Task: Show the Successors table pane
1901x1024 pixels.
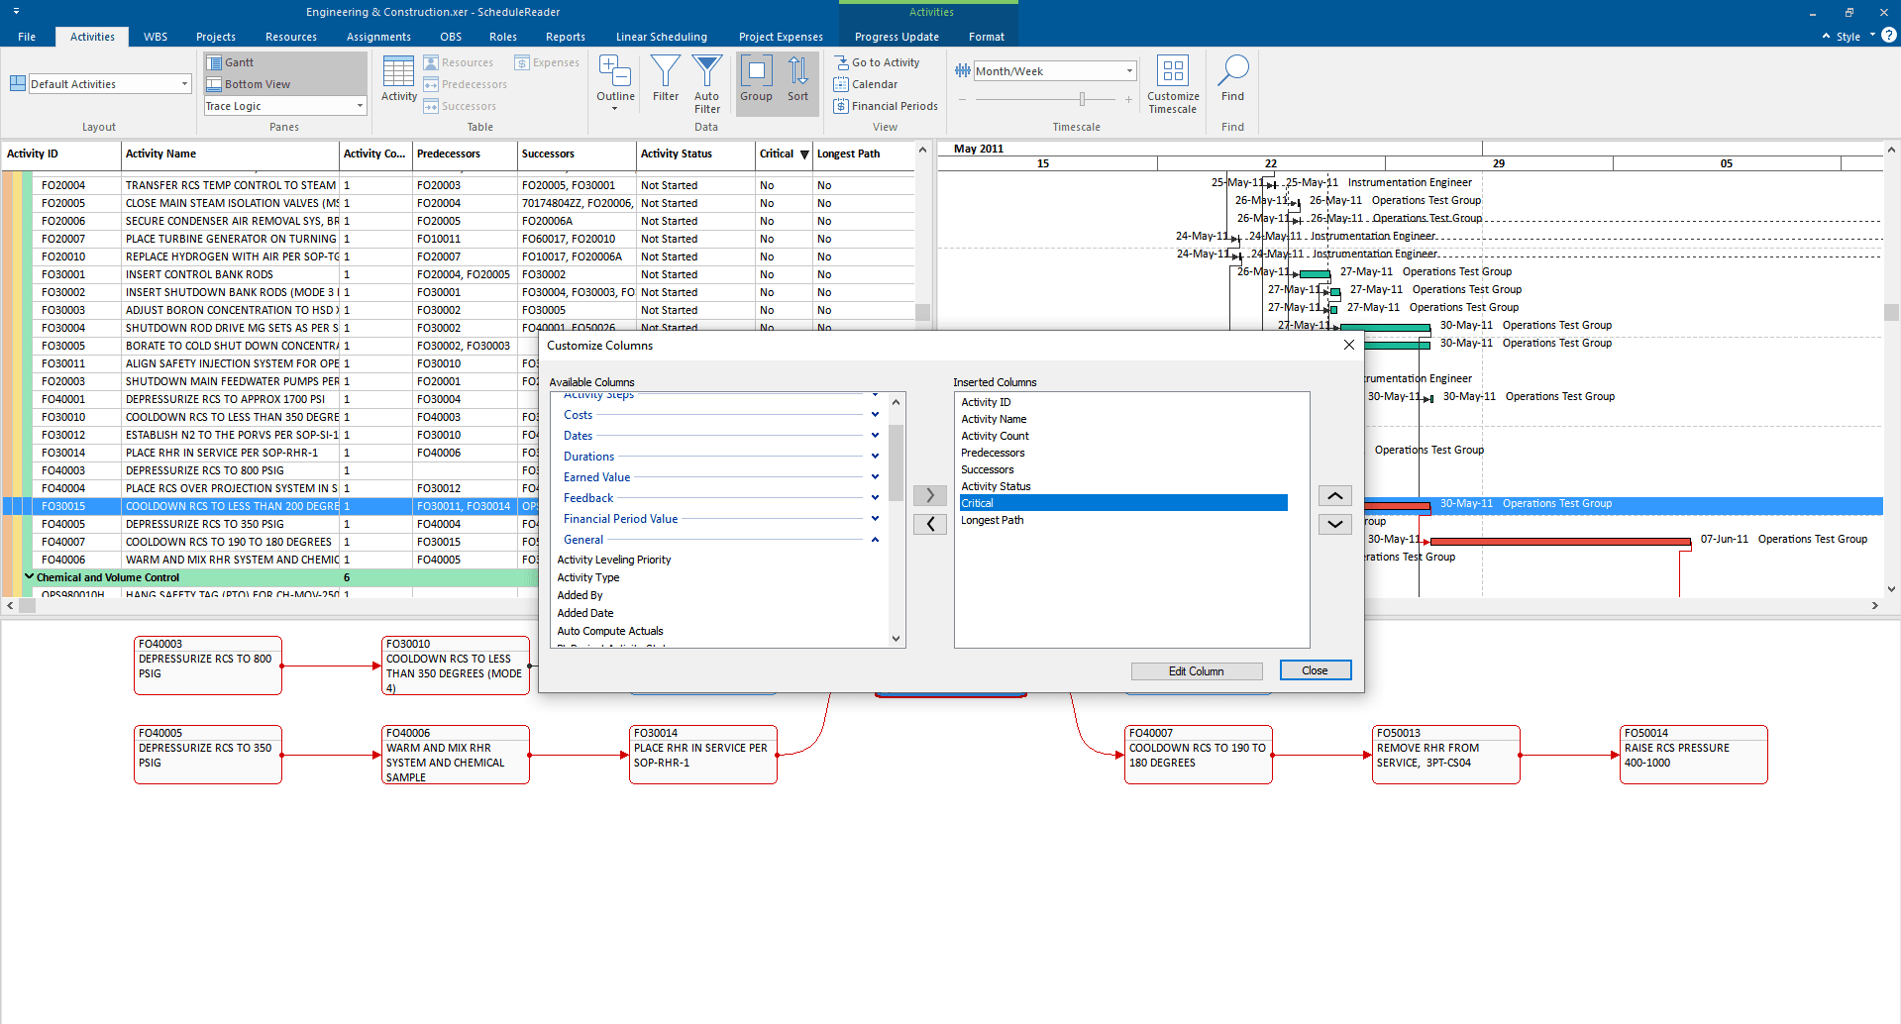Action: (460, 106)
